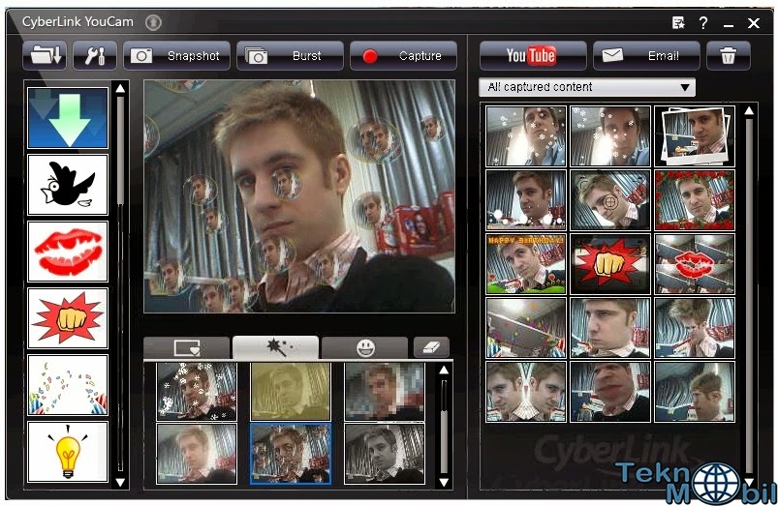Expand the All captured content dropdown
The height and width of the screenshot is (506, 778).
[587, 87]
